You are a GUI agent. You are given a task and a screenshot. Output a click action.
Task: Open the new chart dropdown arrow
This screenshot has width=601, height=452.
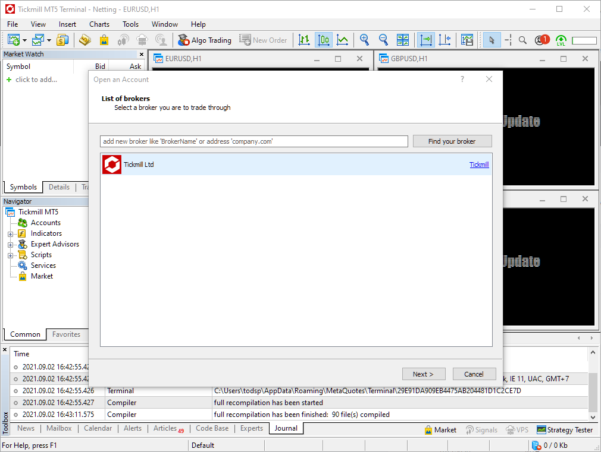point(24,40)
